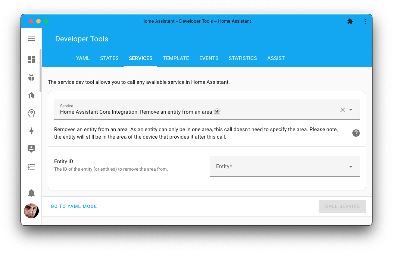Click the head-with-gear sidebar icon
The image size is (393, 253).
(31, 113)
